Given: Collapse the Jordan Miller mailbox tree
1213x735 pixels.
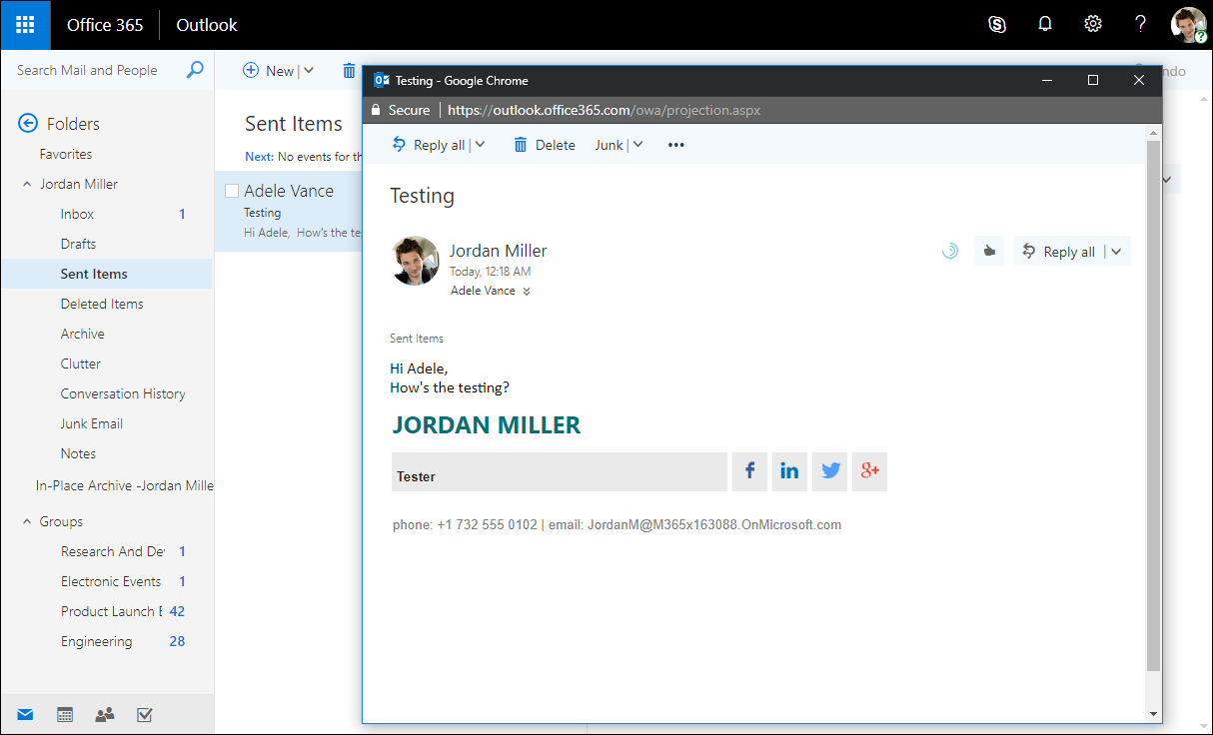Looking at the screenshot, I should (27, 184).
